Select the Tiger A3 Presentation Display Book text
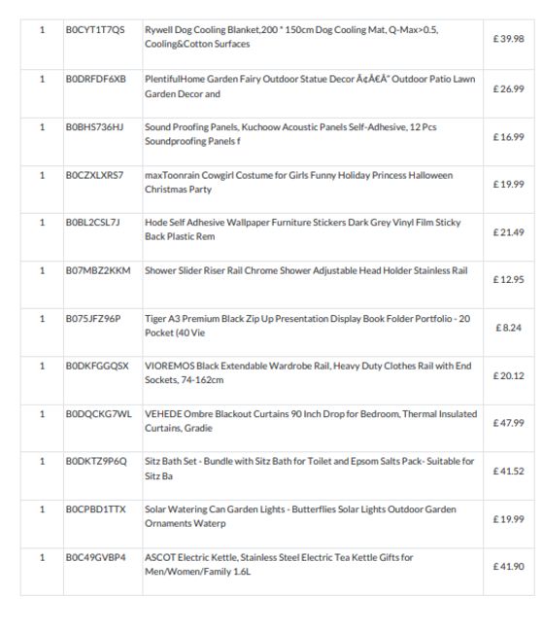The image size is (542, 632). click(x=308, y=326)
